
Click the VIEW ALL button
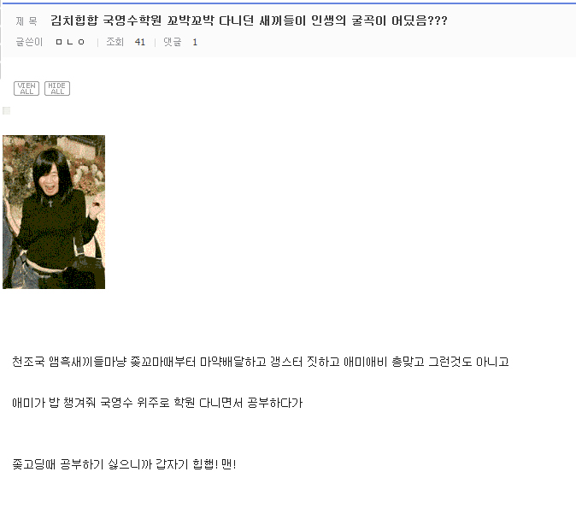tap(26, 88)
